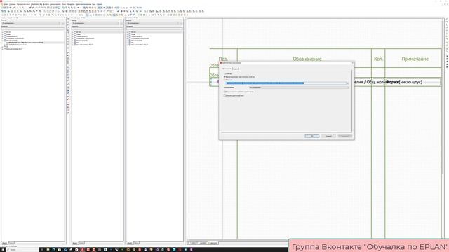Open the filter dropdown in the third navigator
This screenshot has height=252, width=449.
point(153,23)
